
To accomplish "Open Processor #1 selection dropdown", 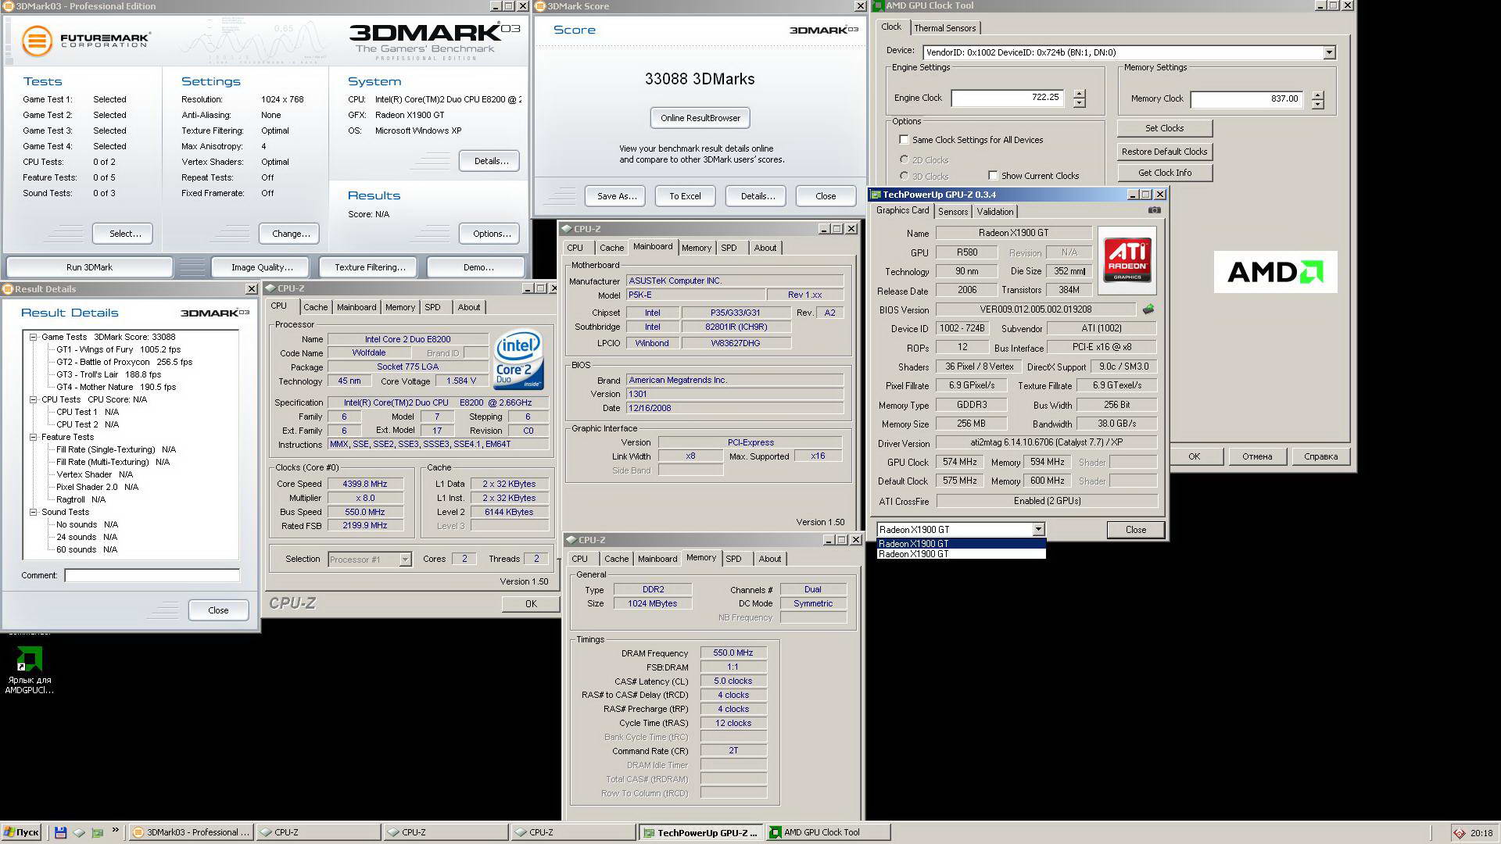I will click(x=405, y=560).
